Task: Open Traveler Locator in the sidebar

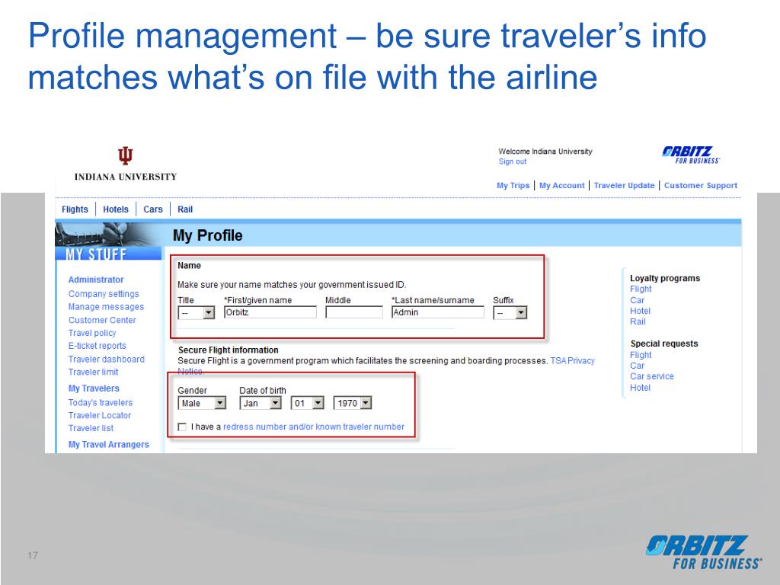Action: [100, 415]
